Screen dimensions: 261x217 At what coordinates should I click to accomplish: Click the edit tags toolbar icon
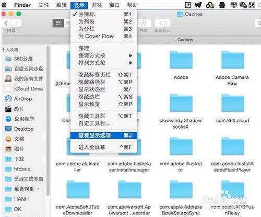[163, 23]
